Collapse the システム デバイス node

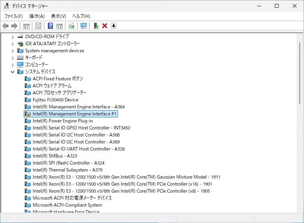coord(12,72)
